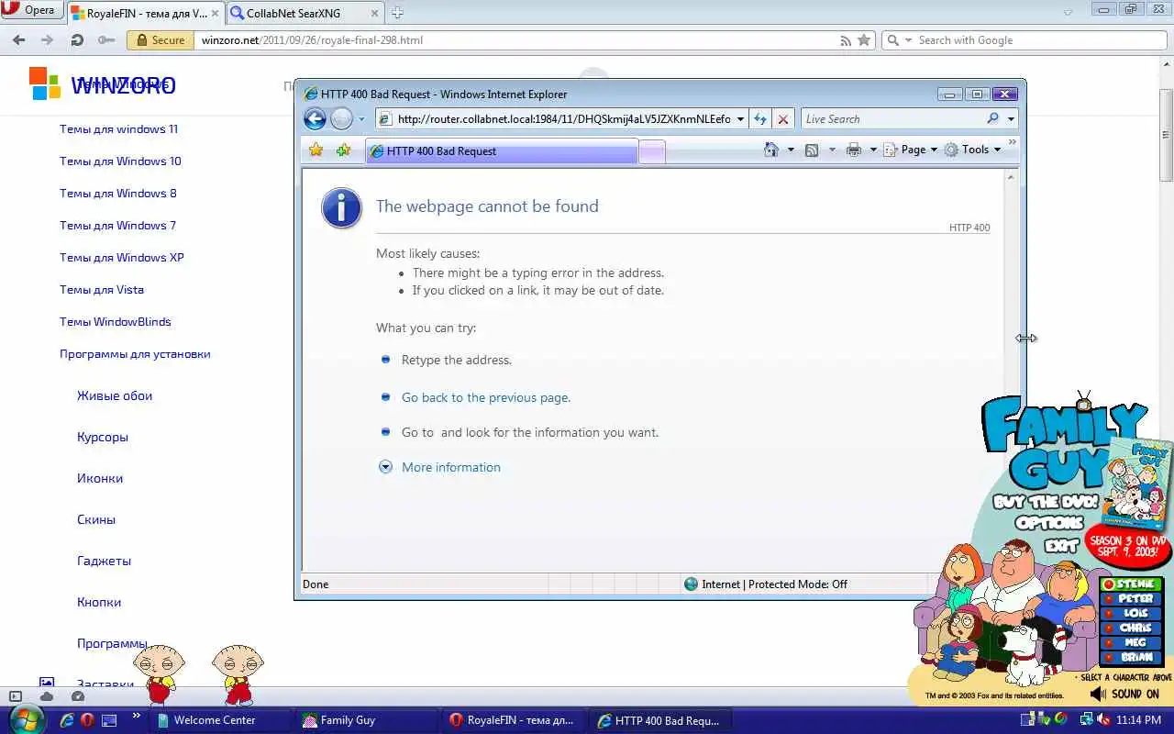The image size is (1174, 734).
Task: Switch to Family Guy taskbar button
Action: point(367,720)
